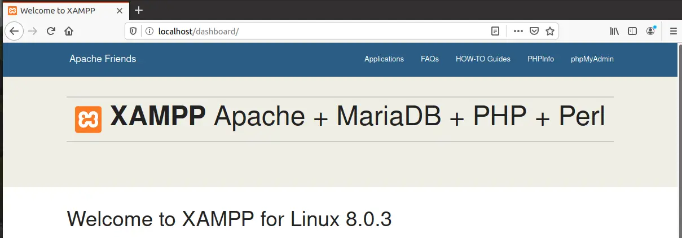682x238 pixels.
Task: Reload the current page
Action: coord(51,31)
